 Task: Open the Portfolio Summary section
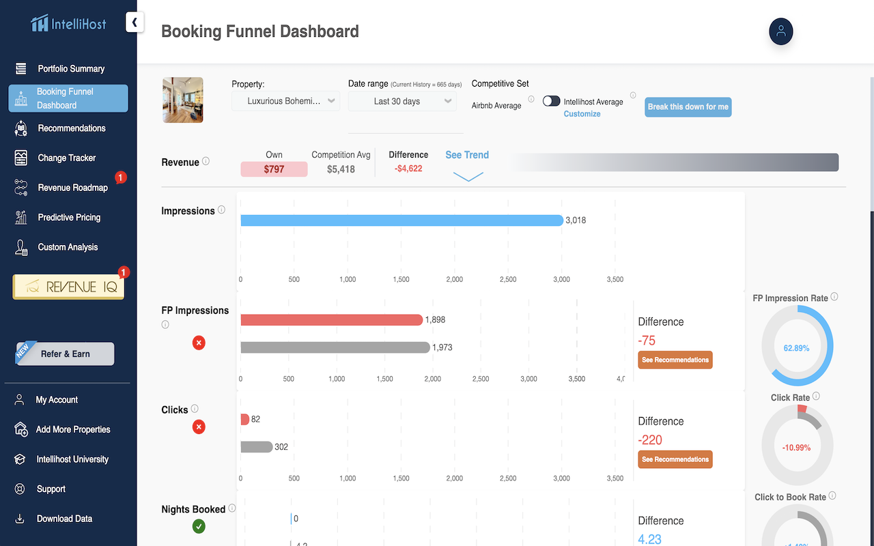70,68
